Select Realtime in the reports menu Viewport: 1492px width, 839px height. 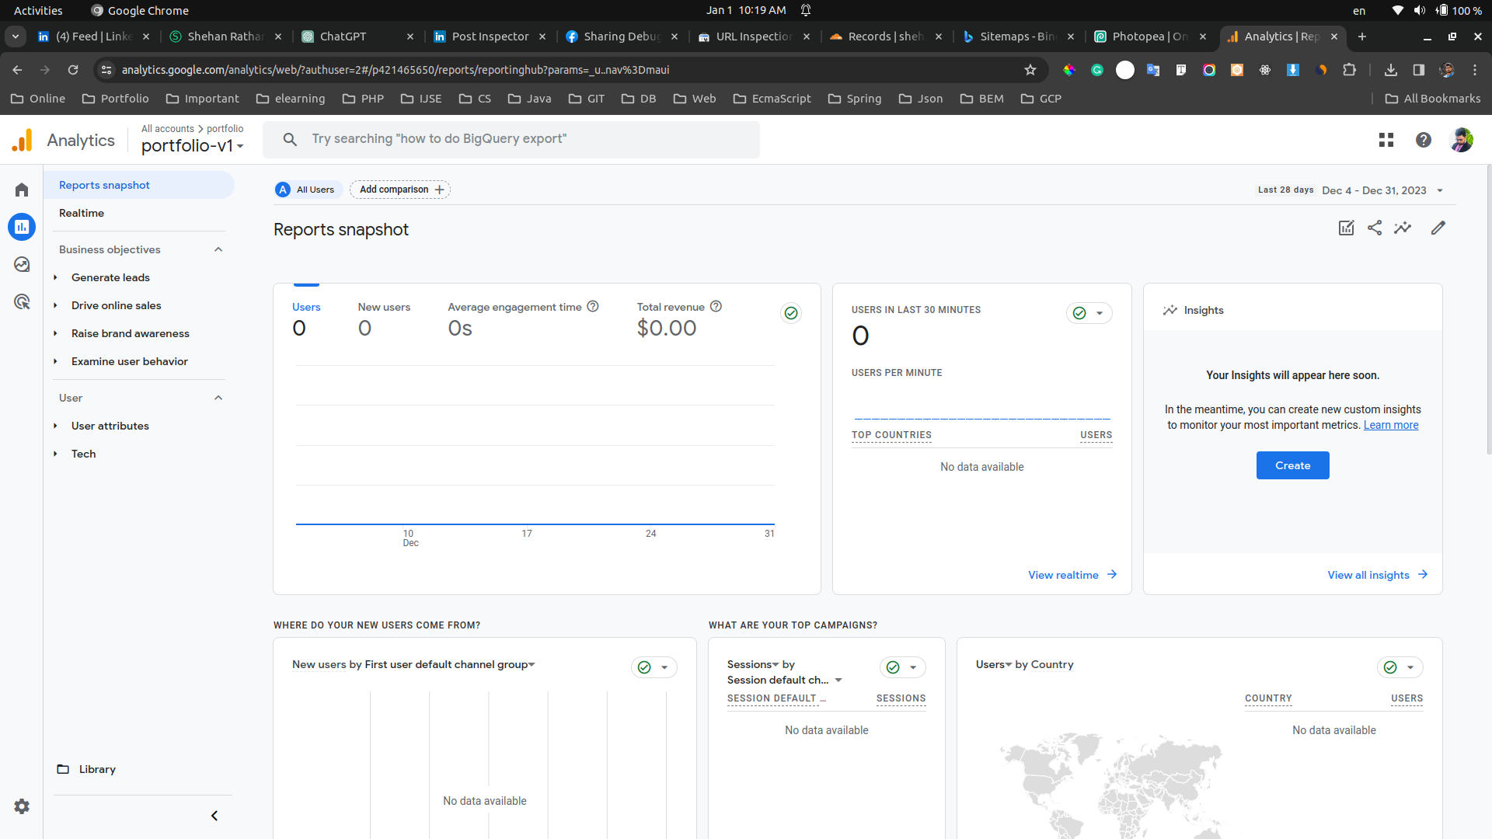tap(82, 213)
